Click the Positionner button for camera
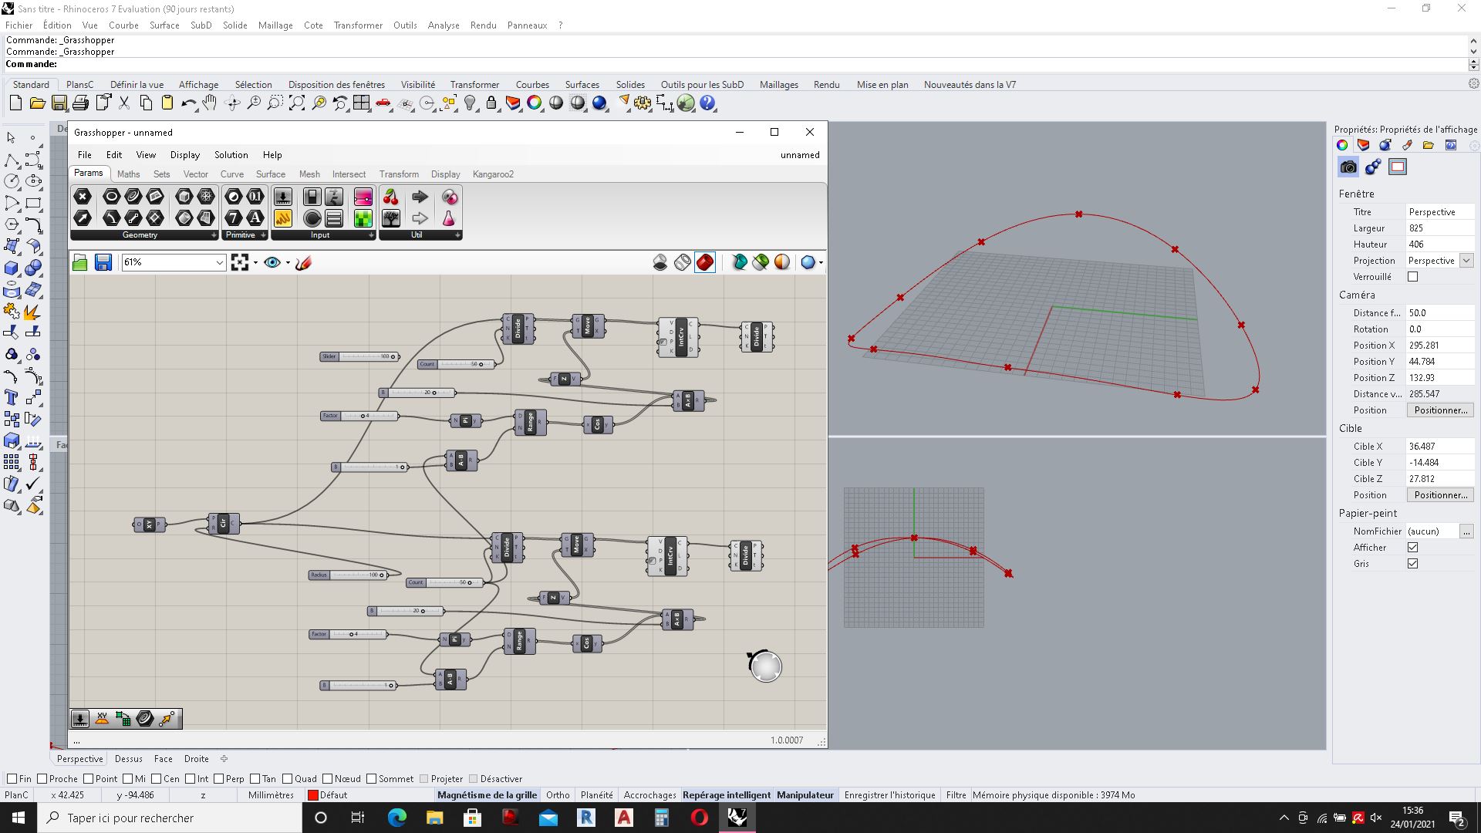1481x833 pixels. click(1439, 410)
